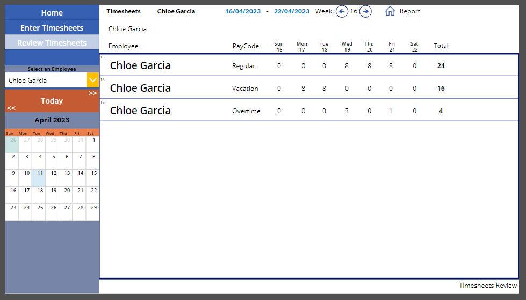Screen dimensions: 526x300
Task: Click the house icon beside Report
Action: [x=390, y=11]
